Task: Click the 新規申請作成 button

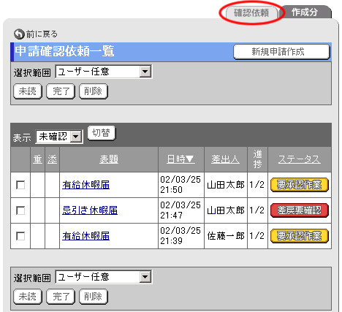Action: 281,52
